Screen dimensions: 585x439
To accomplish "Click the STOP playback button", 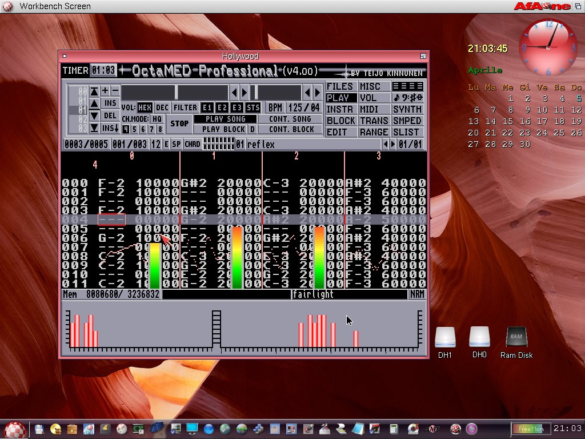I will tap(179, 123).
